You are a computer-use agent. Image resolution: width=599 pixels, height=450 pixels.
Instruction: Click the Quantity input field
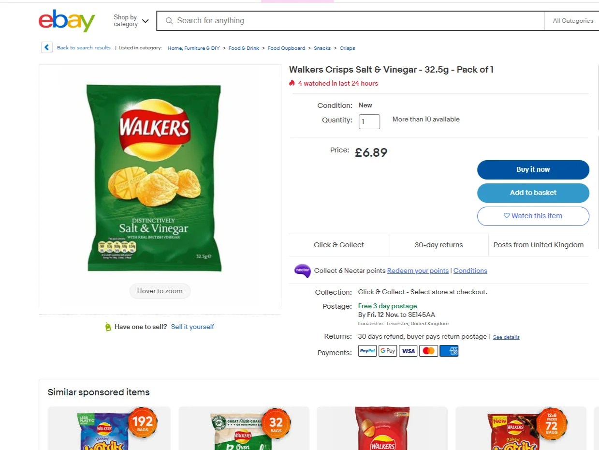(x=369, y=121)
